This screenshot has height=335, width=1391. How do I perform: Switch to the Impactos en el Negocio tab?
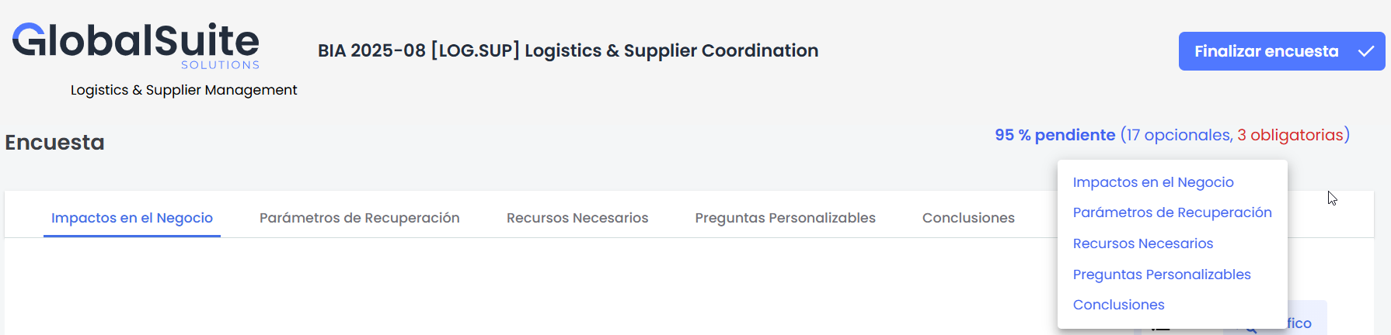coord(132,218)
